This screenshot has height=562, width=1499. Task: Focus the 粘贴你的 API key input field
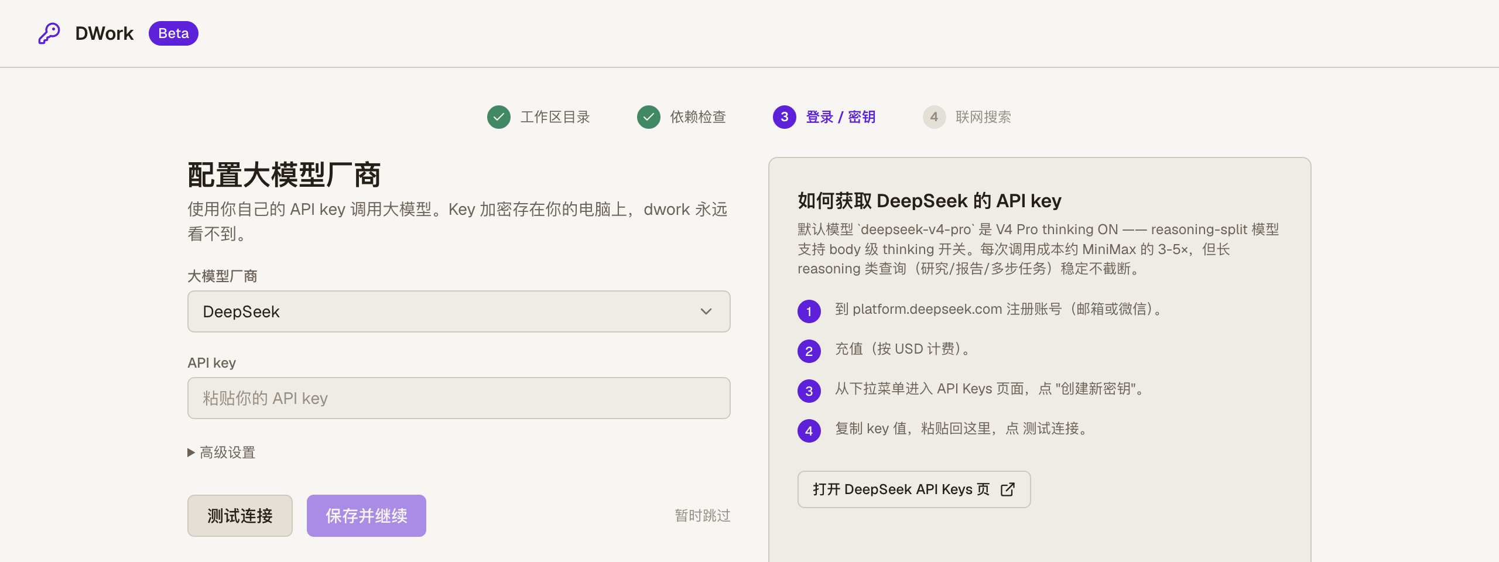coord(459,398)
